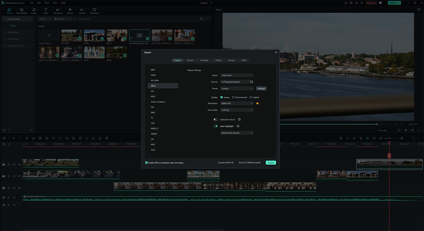Switch to the Device export tab

(190, 61)
